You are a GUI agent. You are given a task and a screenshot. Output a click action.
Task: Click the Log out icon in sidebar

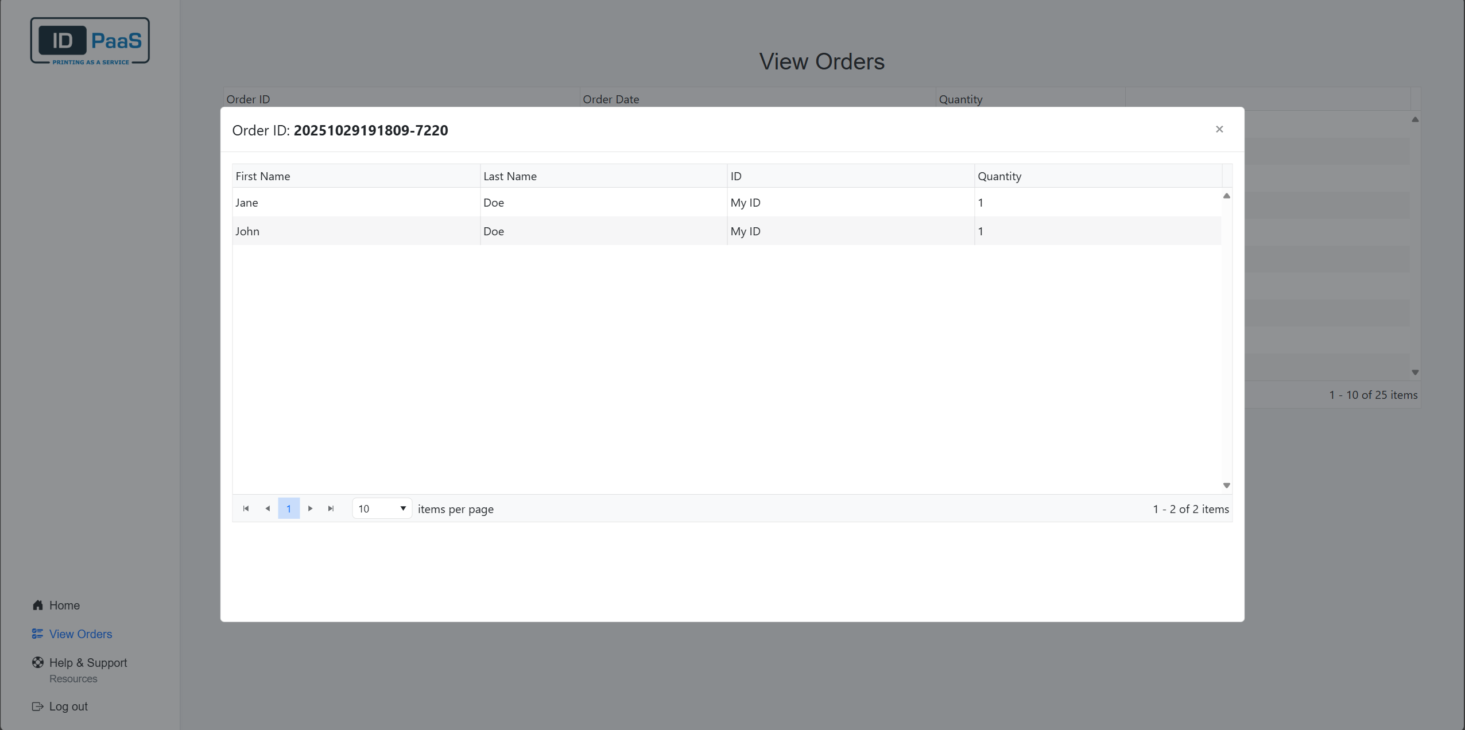pyautogui.click(x=37, y=706)
